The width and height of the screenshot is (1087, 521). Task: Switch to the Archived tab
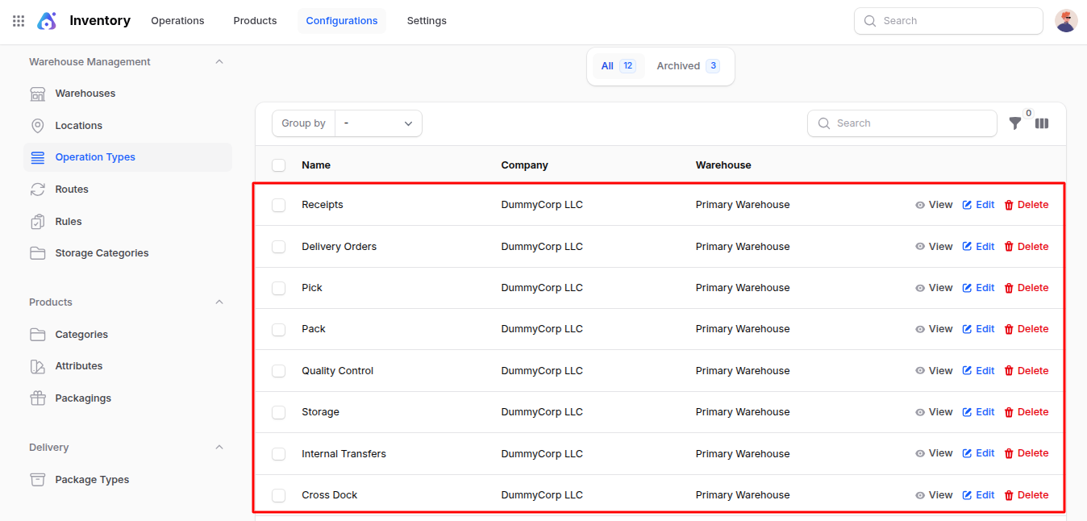click(x=687, y=66)
